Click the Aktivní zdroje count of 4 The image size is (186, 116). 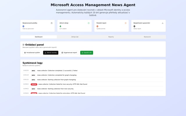tap(60, 26)
